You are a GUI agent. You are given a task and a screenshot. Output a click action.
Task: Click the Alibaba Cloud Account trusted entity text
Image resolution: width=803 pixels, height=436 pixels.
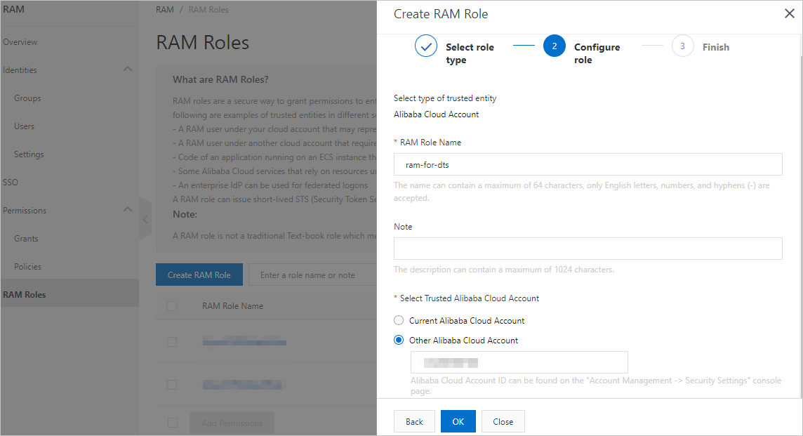click(437, 114)
